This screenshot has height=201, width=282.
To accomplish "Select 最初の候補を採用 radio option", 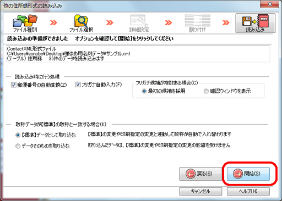I will coord(144,91).
